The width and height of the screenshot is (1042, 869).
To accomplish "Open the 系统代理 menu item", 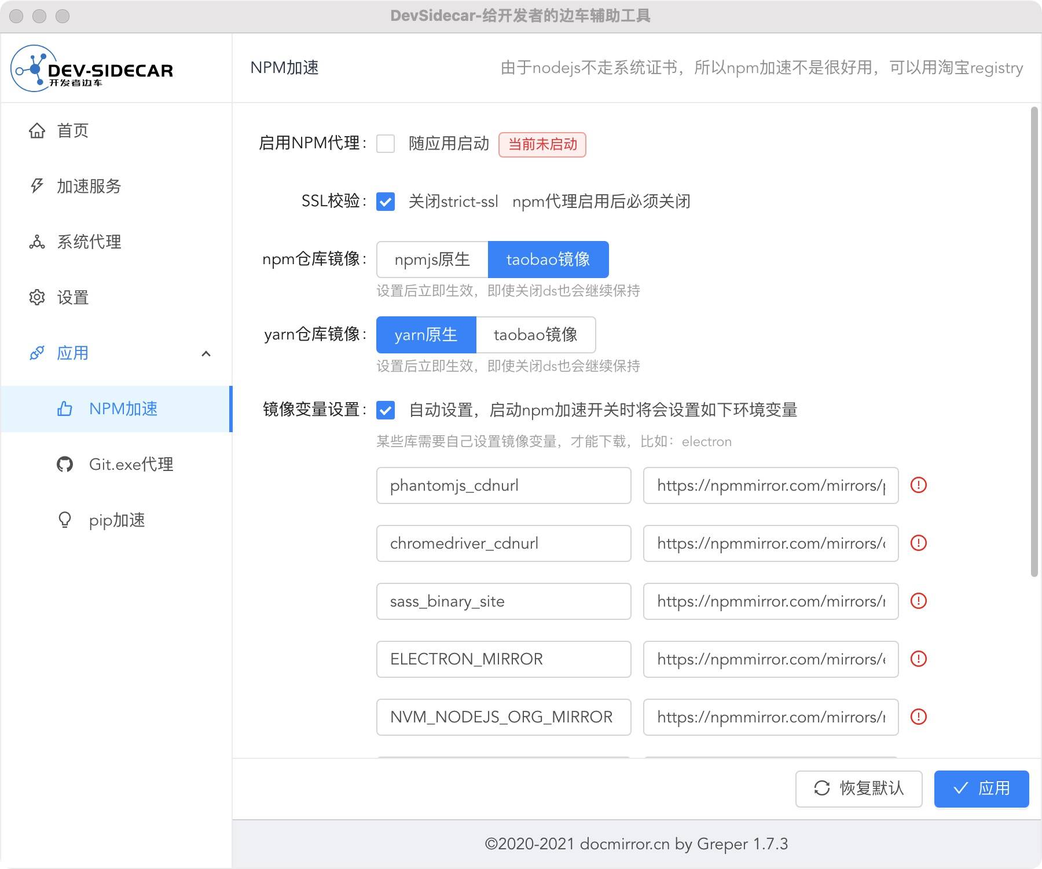I will 116,242.
